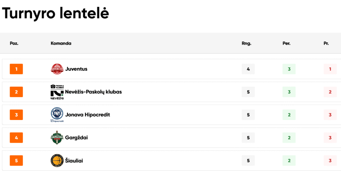The height and width of the screenshot is (171, 341).
Task: Click the Šiauliai team logo
Action: 57,161
